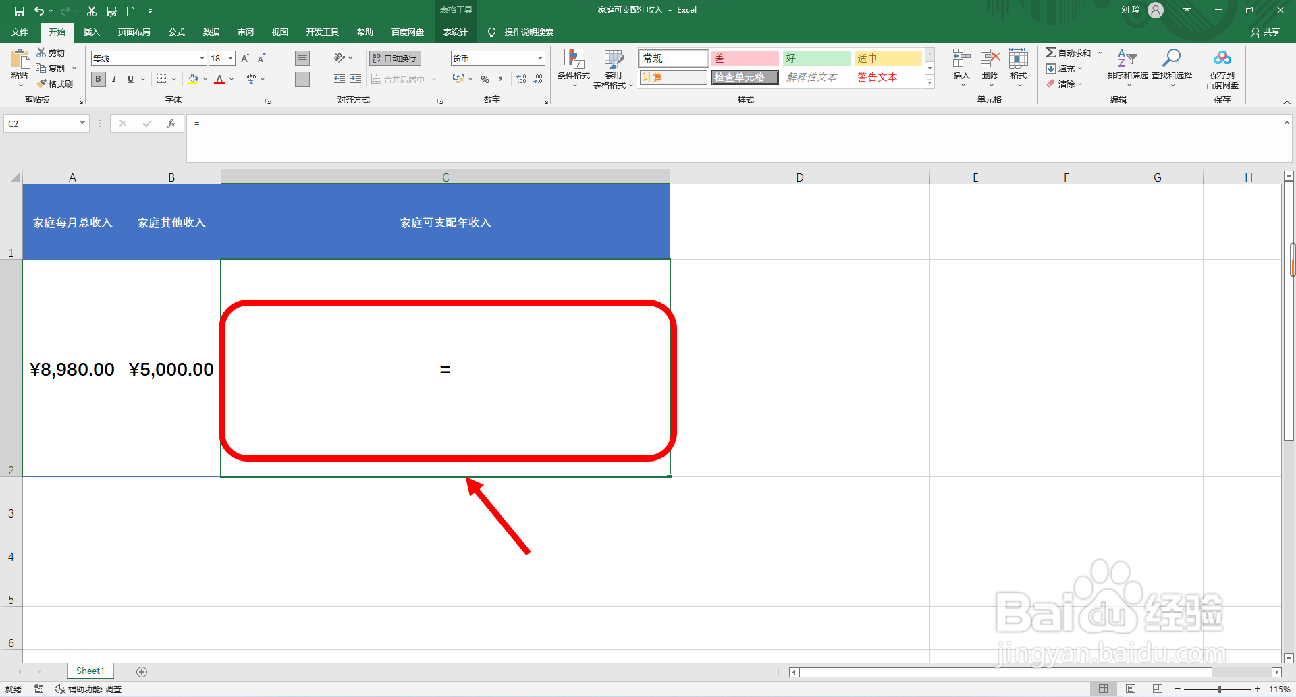Open the 表设计 Table Design tab
This screenshot has height=697, width=1296.
click(x=456, y=32)
